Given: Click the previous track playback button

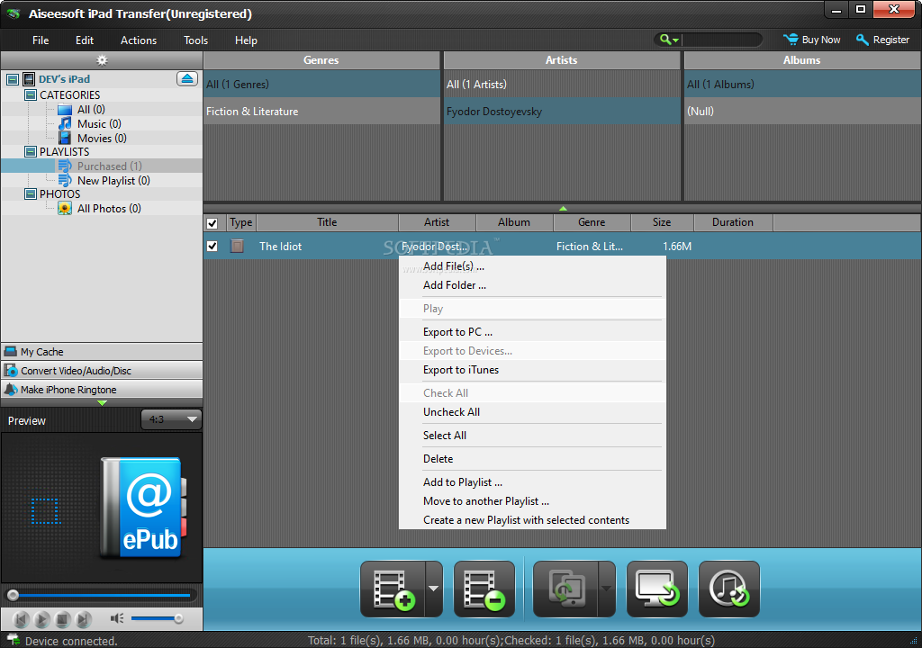Looking at the screenshot, I should (x=21, y=618).
